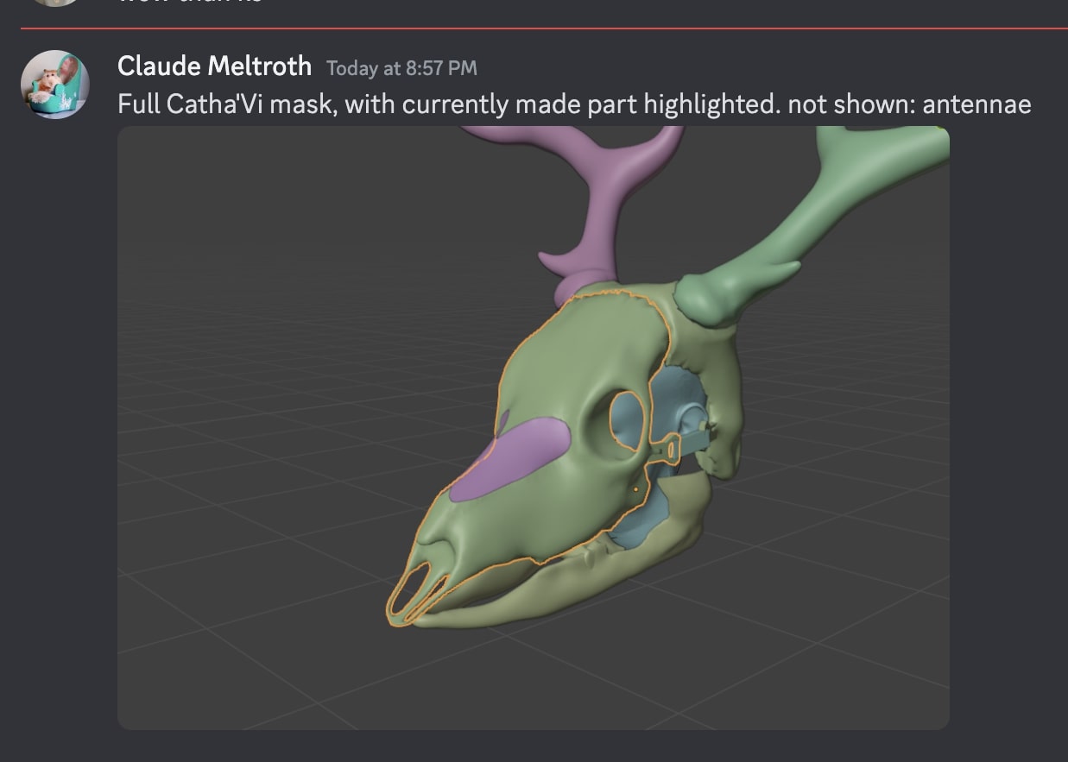Open the skull mask image attachment
This screenshot has height=762, width=1068.
533,427
